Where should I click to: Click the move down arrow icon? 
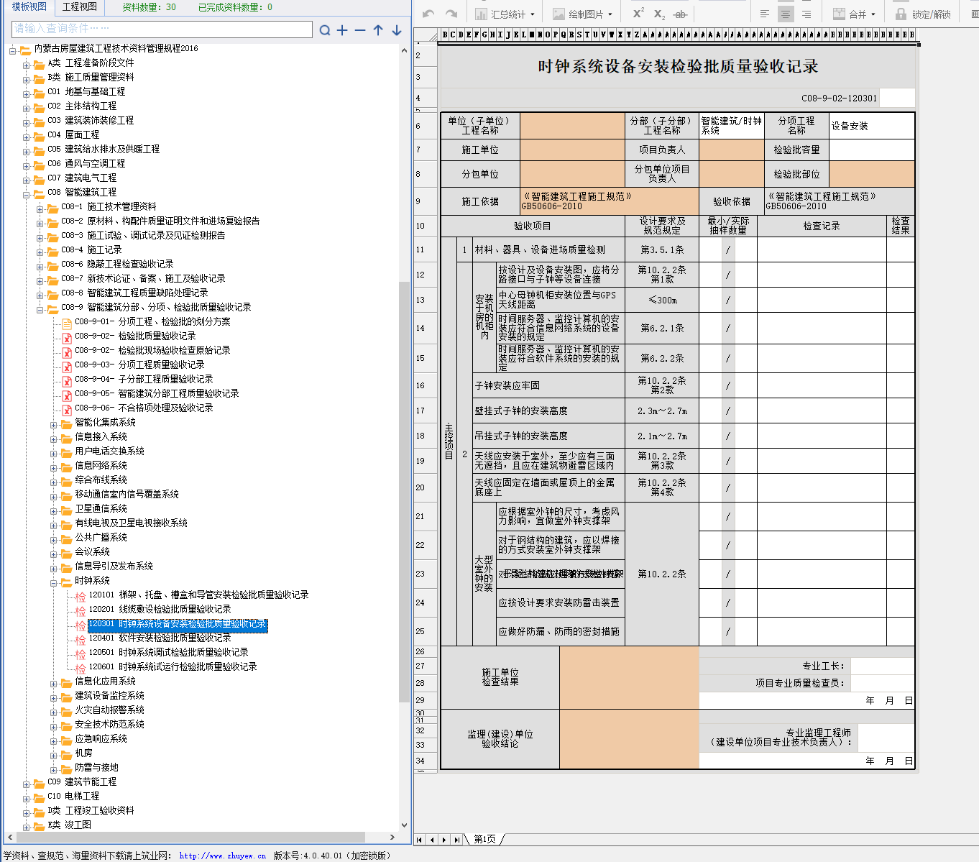coord(396,29)
